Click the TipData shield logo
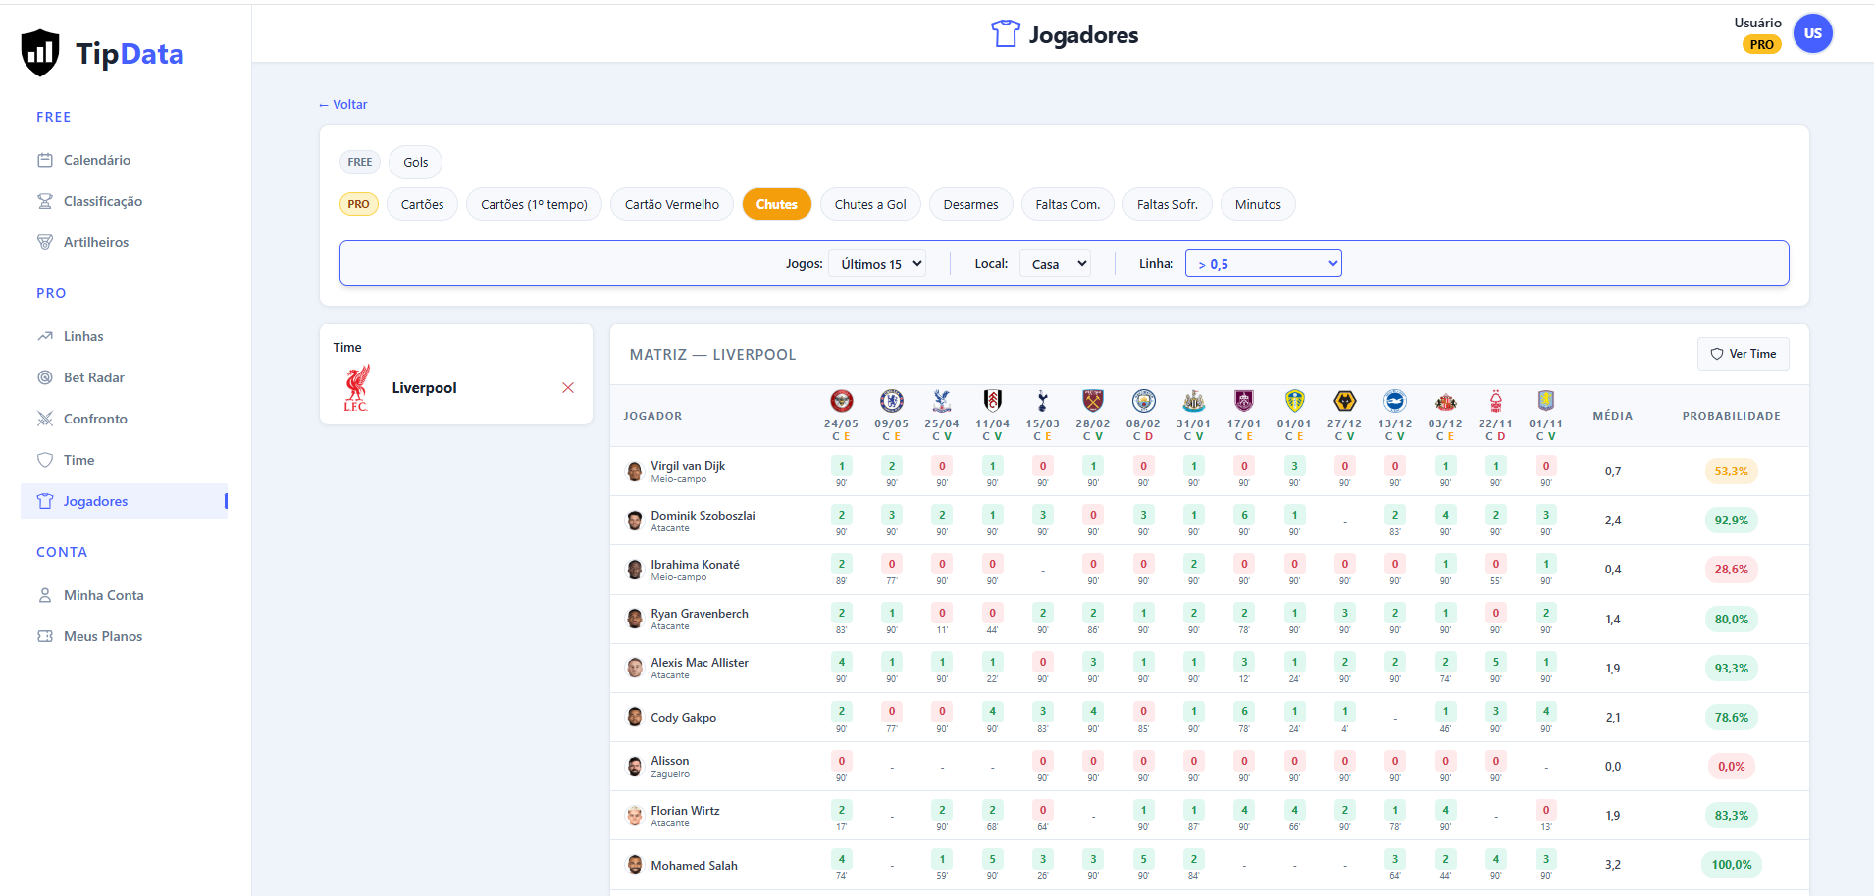1874x896 pixels. pos(40,53)
